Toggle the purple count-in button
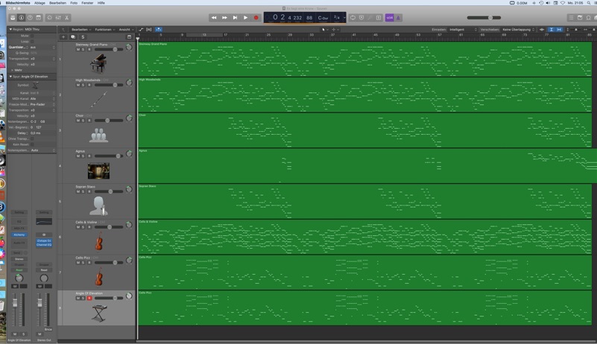Screen dimensions: 597x344 pyautogui.click(x=389, y=18)
